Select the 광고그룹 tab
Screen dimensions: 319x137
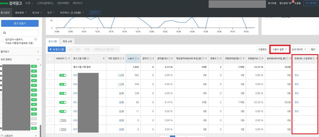(x=53, y=41)
